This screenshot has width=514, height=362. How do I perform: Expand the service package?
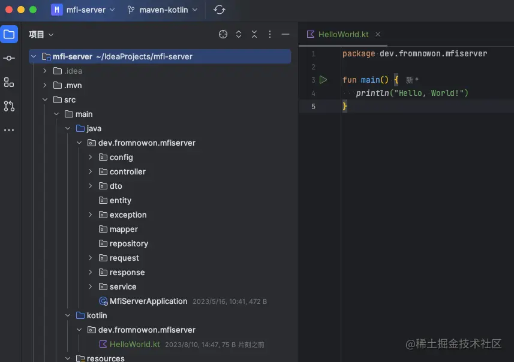pyautogui.click(x=91, y=286)
